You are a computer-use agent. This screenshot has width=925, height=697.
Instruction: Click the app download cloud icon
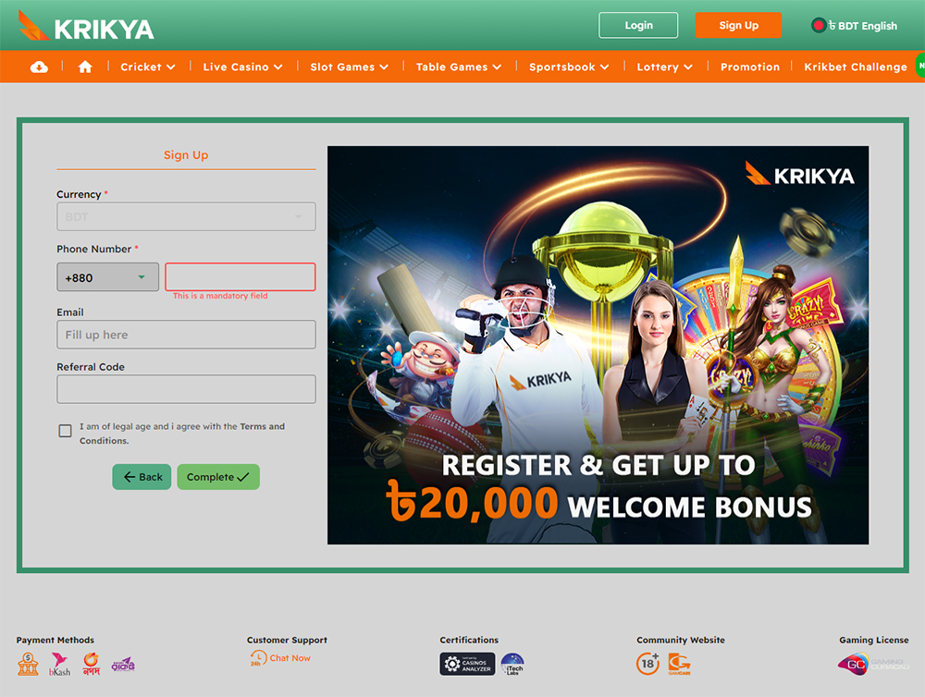click(39, 67)
